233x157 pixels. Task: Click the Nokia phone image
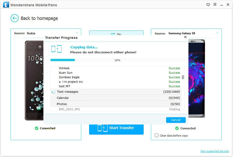[34, 80]
